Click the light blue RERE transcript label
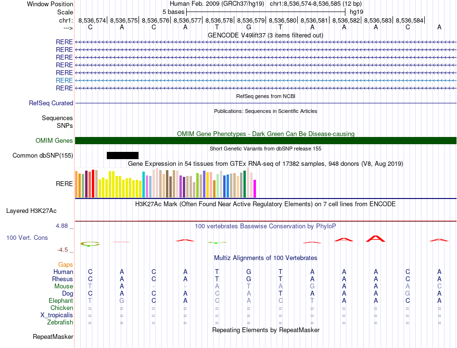 point(64,80)
